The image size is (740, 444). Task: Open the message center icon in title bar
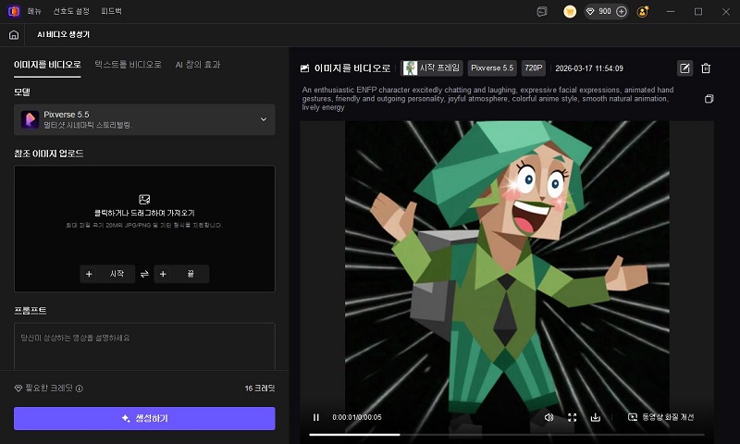pos(542,11)
